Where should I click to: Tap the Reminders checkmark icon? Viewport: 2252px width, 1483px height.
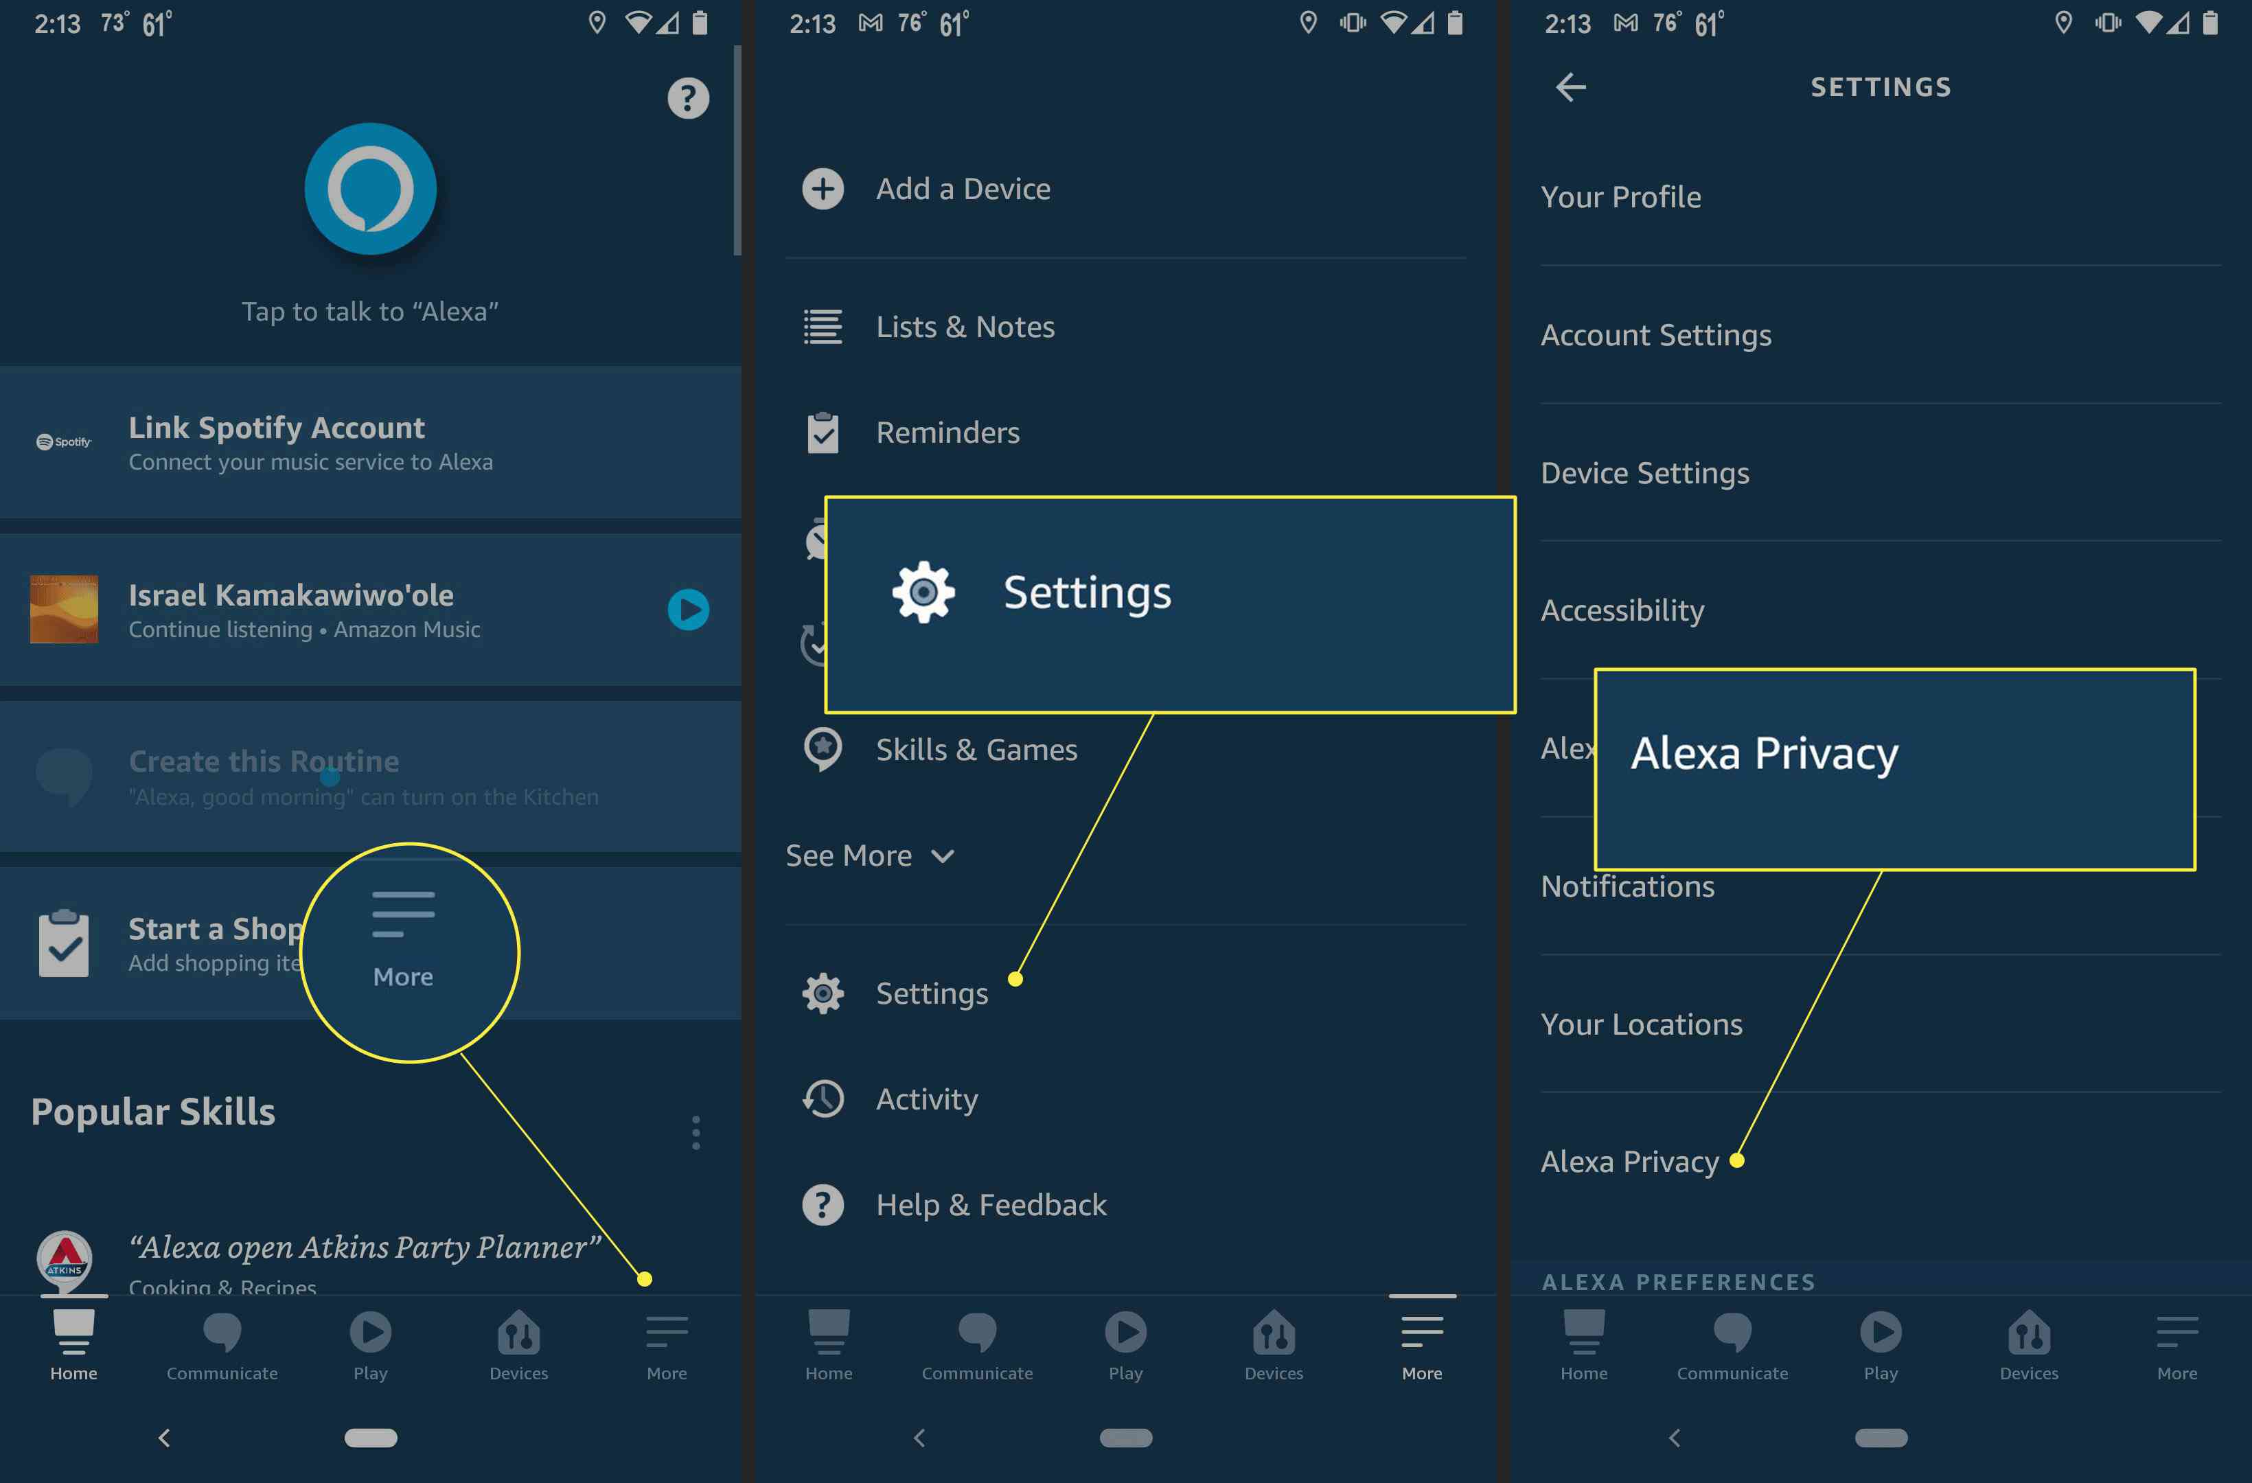tap(824, 432)
